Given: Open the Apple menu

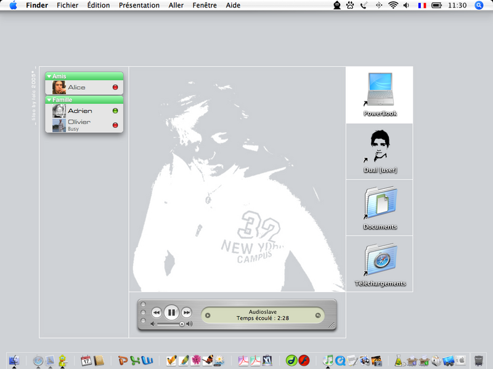Looking at the screenshot, I should pyautogui.click(x=13, y=5).
